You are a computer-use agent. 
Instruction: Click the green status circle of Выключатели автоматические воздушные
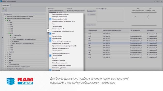pyautogui.click(x=6, y=18)
